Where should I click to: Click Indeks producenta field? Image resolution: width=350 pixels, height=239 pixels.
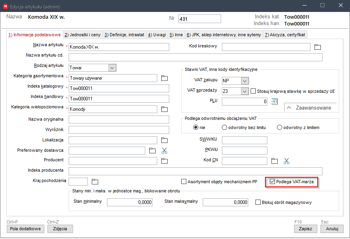tap(195, 171)
